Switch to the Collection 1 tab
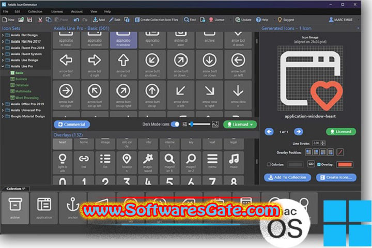This screenshot has width=372, height=248. 16,189
